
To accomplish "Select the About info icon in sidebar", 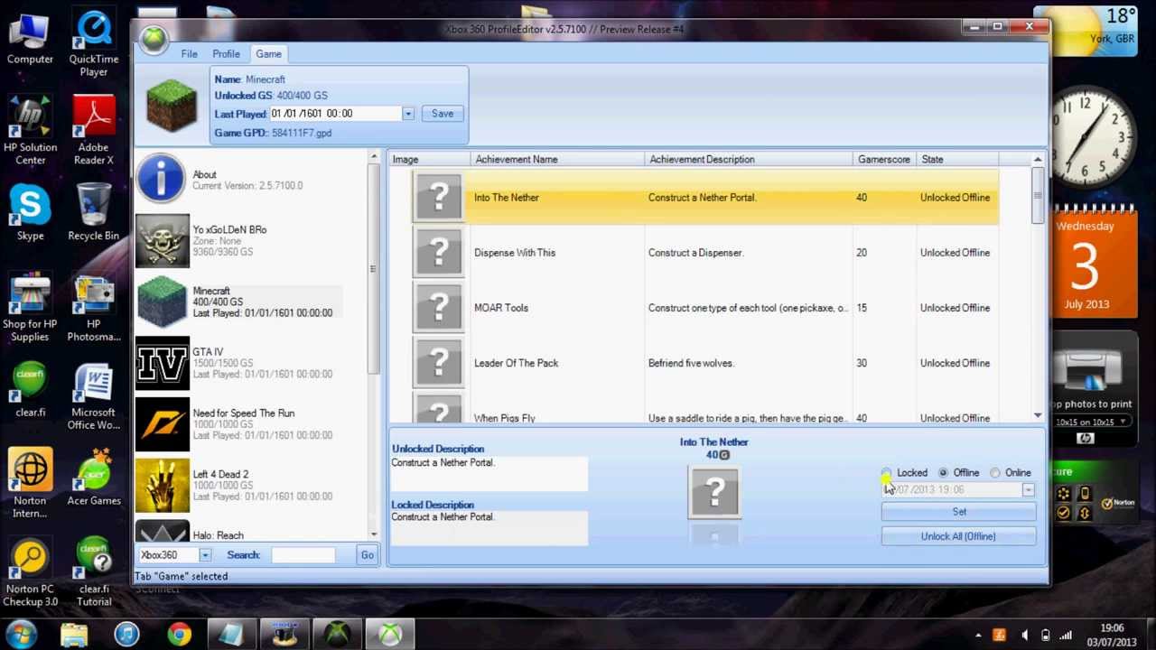I will pyautogui.click(x=162, y=179).
